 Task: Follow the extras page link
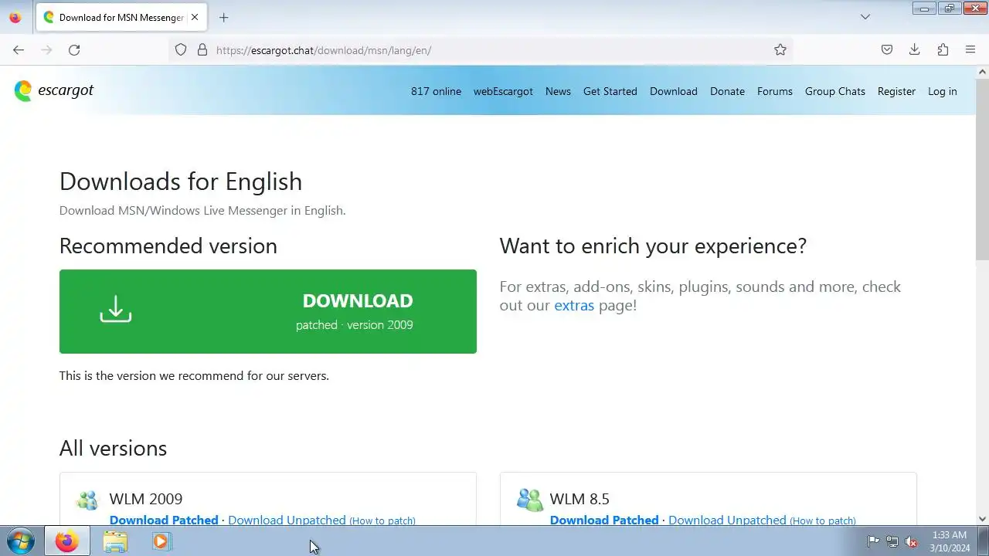(574, 305)
